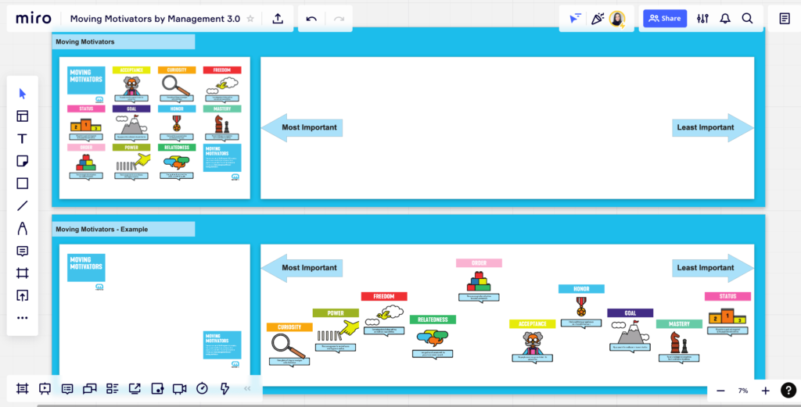Viewport: 801px width, 407px height.
Task: Click the Export board upload icon
Action: [x=278, y=19]
